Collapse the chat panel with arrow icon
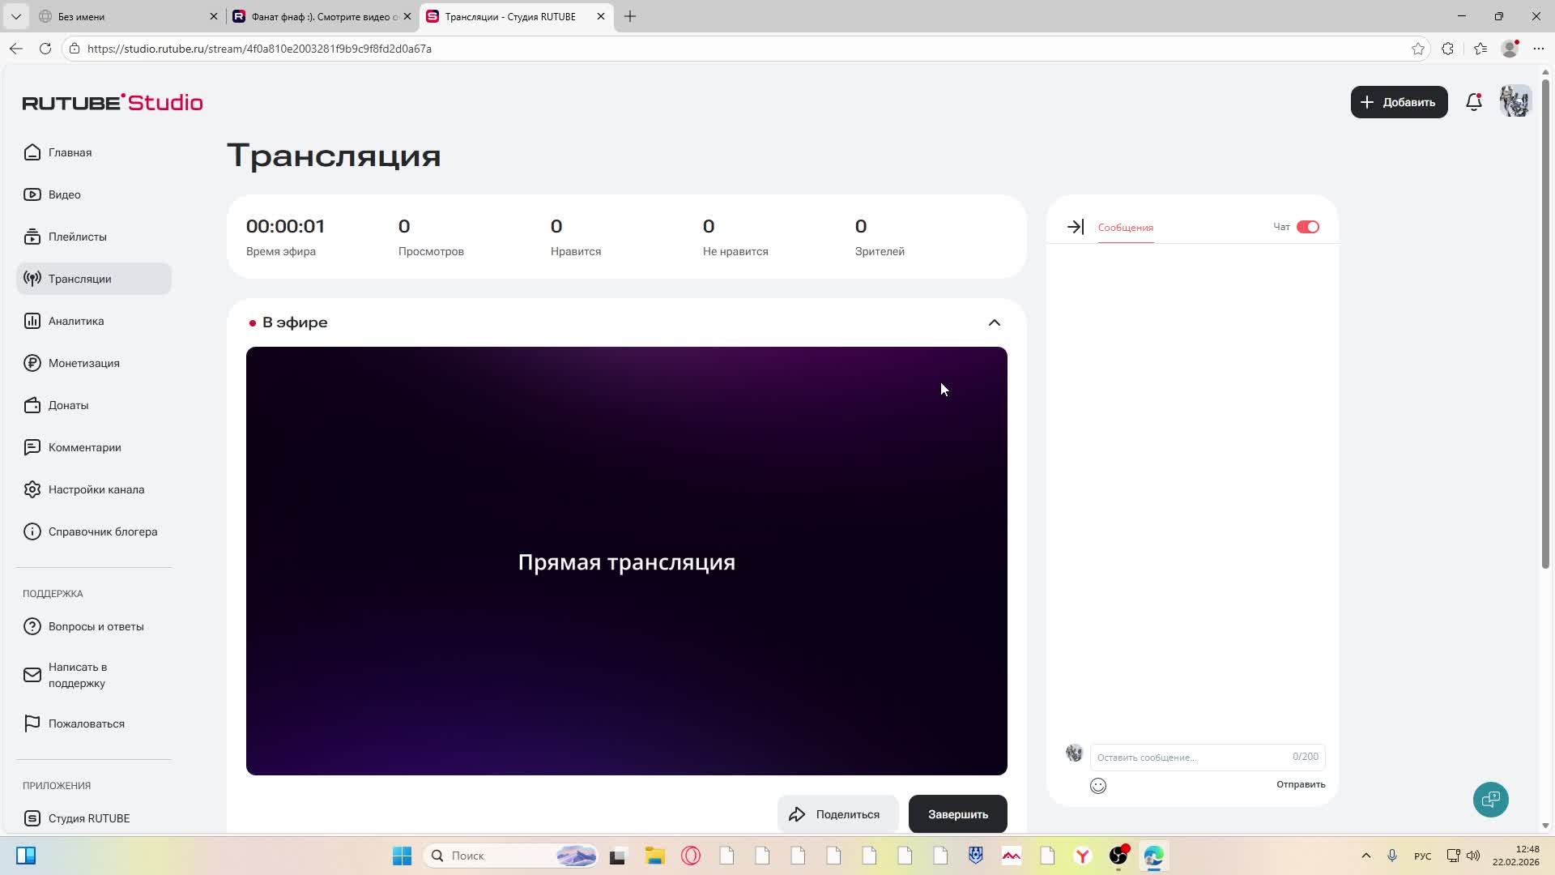The image size is (1555, 875). coord(1075,227)
